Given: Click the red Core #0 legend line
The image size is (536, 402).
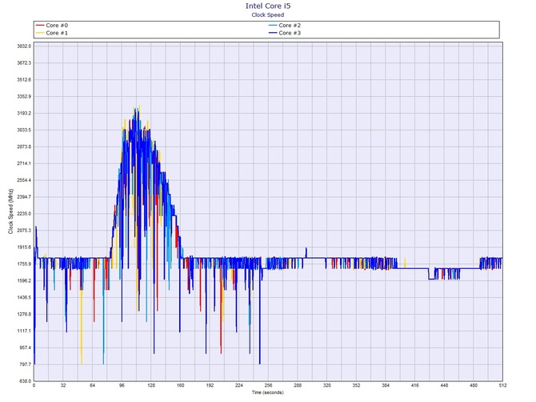Looking at the screenshot, I should [40, 26].
